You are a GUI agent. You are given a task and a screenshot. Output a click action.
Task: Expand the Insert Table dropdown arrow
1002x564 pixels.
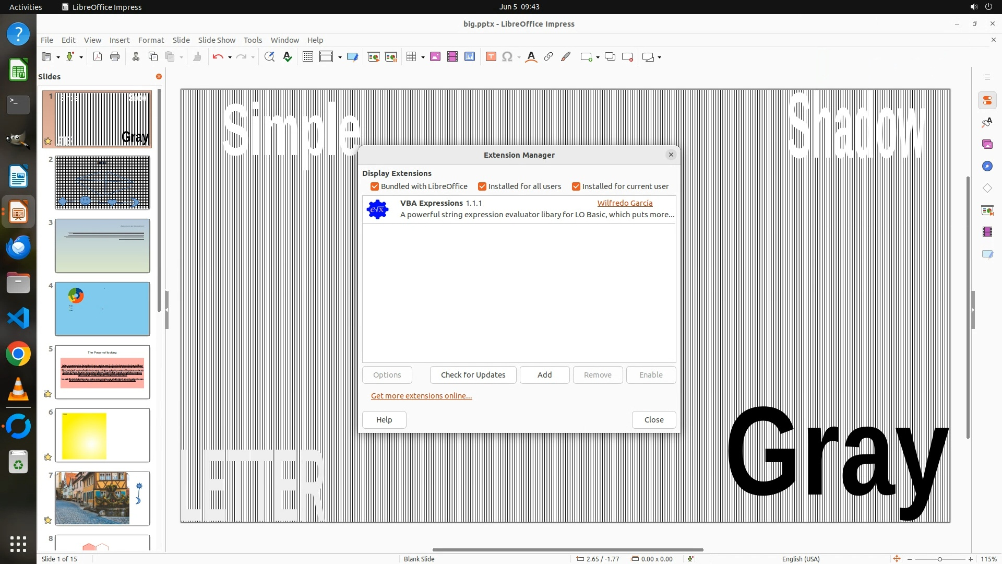tap(423, 57)
